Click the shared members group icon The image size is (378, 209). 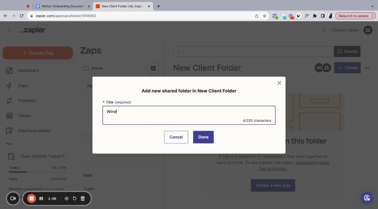pyautogui.click(x=326, y=68)
